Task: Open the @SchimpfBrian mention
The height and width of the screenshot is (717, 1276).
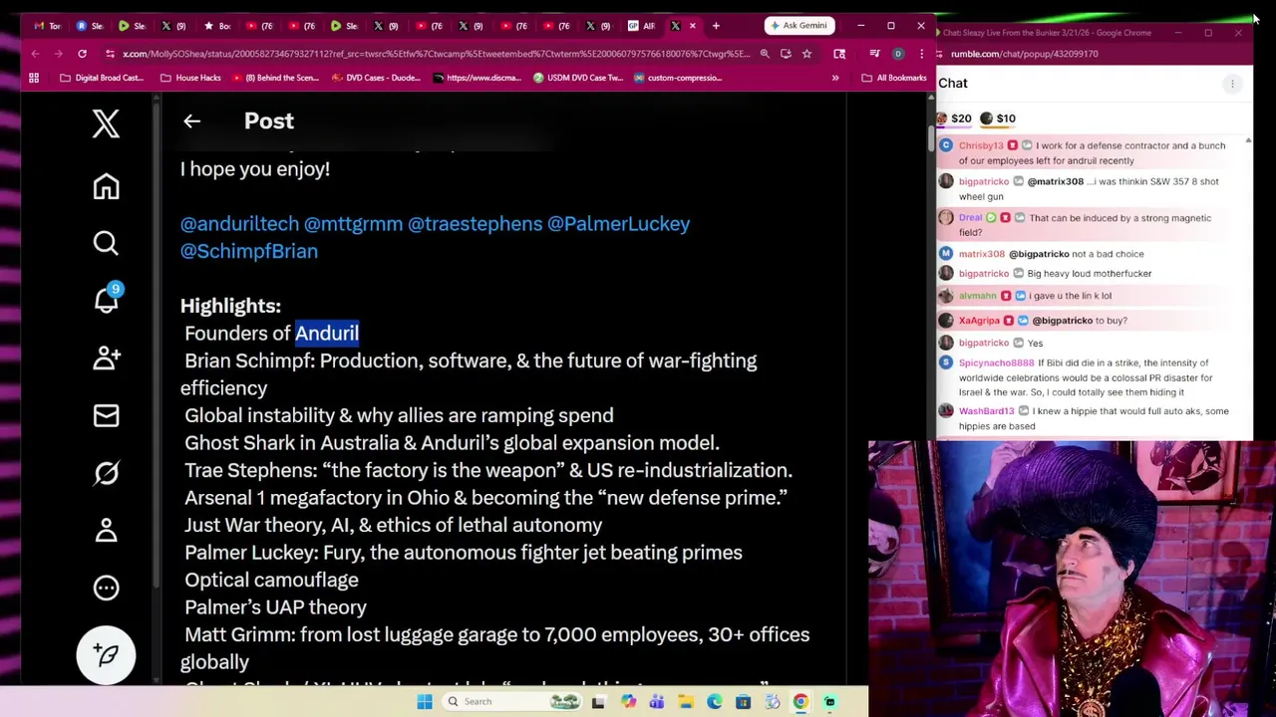Action: coord(249,251)
